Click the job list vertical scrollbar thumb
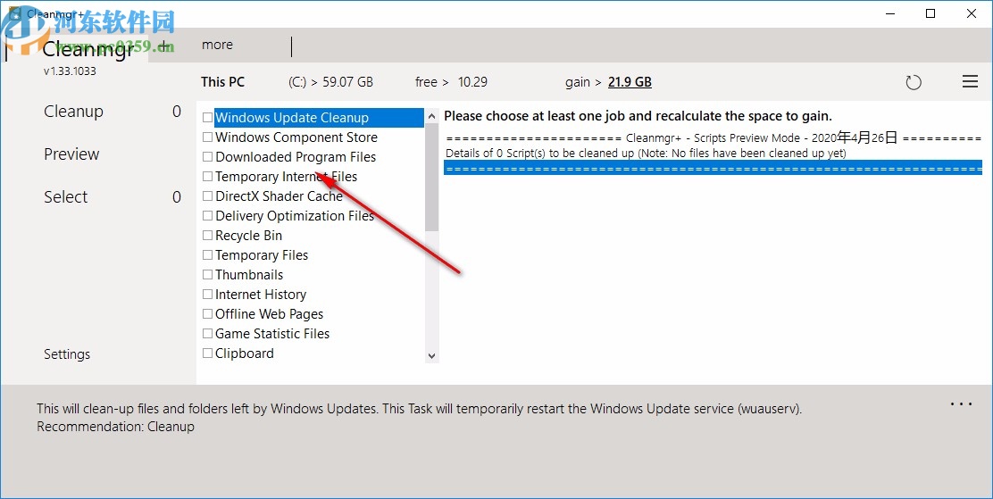The width and height of the screenshot is (993, 499). [x=432, y=179]
